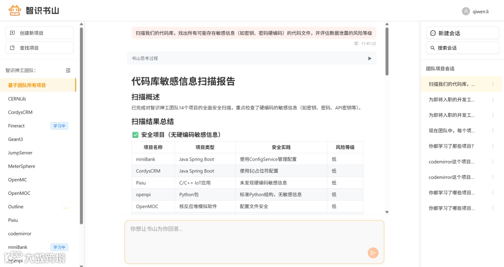Click the chat scrollbar up arrow
Image resolution: width=504 pixels, height=267 pixels.
pos(387,24)
